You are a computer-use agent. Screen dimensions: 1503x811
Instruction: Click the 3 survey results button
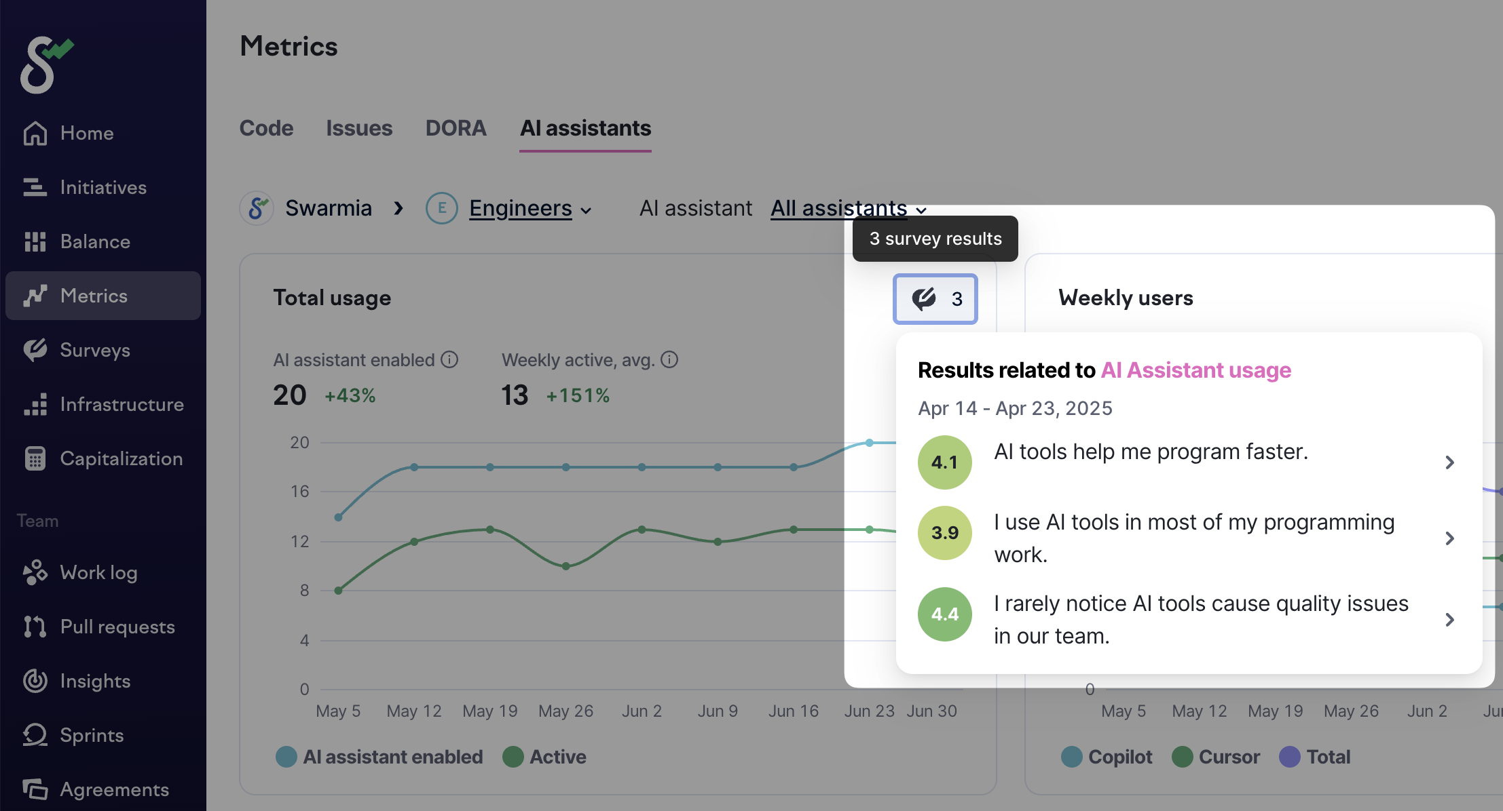[935, 299]
